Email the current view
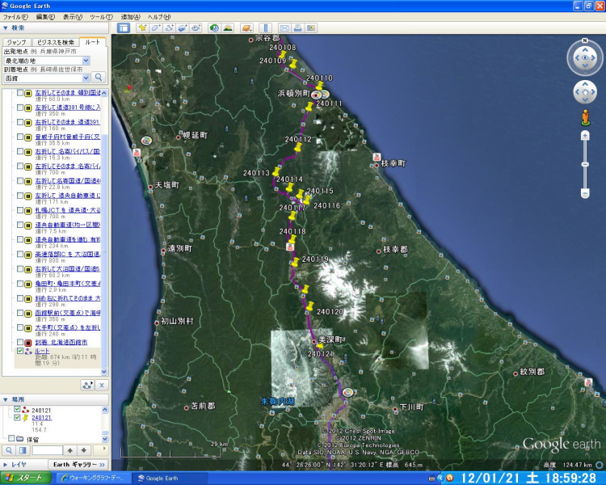This screenshot has width=606, height=485. 284,27
